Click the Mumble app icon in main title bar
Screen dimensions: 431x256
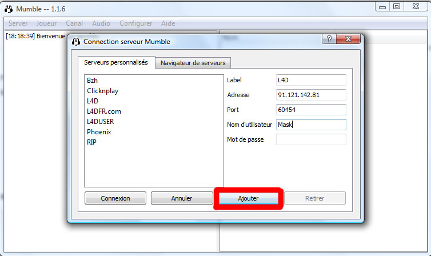click(9, 9)
